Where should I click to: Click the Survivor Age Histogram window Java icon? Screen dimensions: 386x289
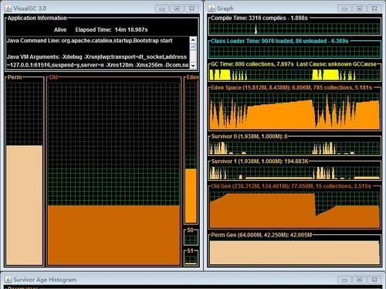click(8, 280)
